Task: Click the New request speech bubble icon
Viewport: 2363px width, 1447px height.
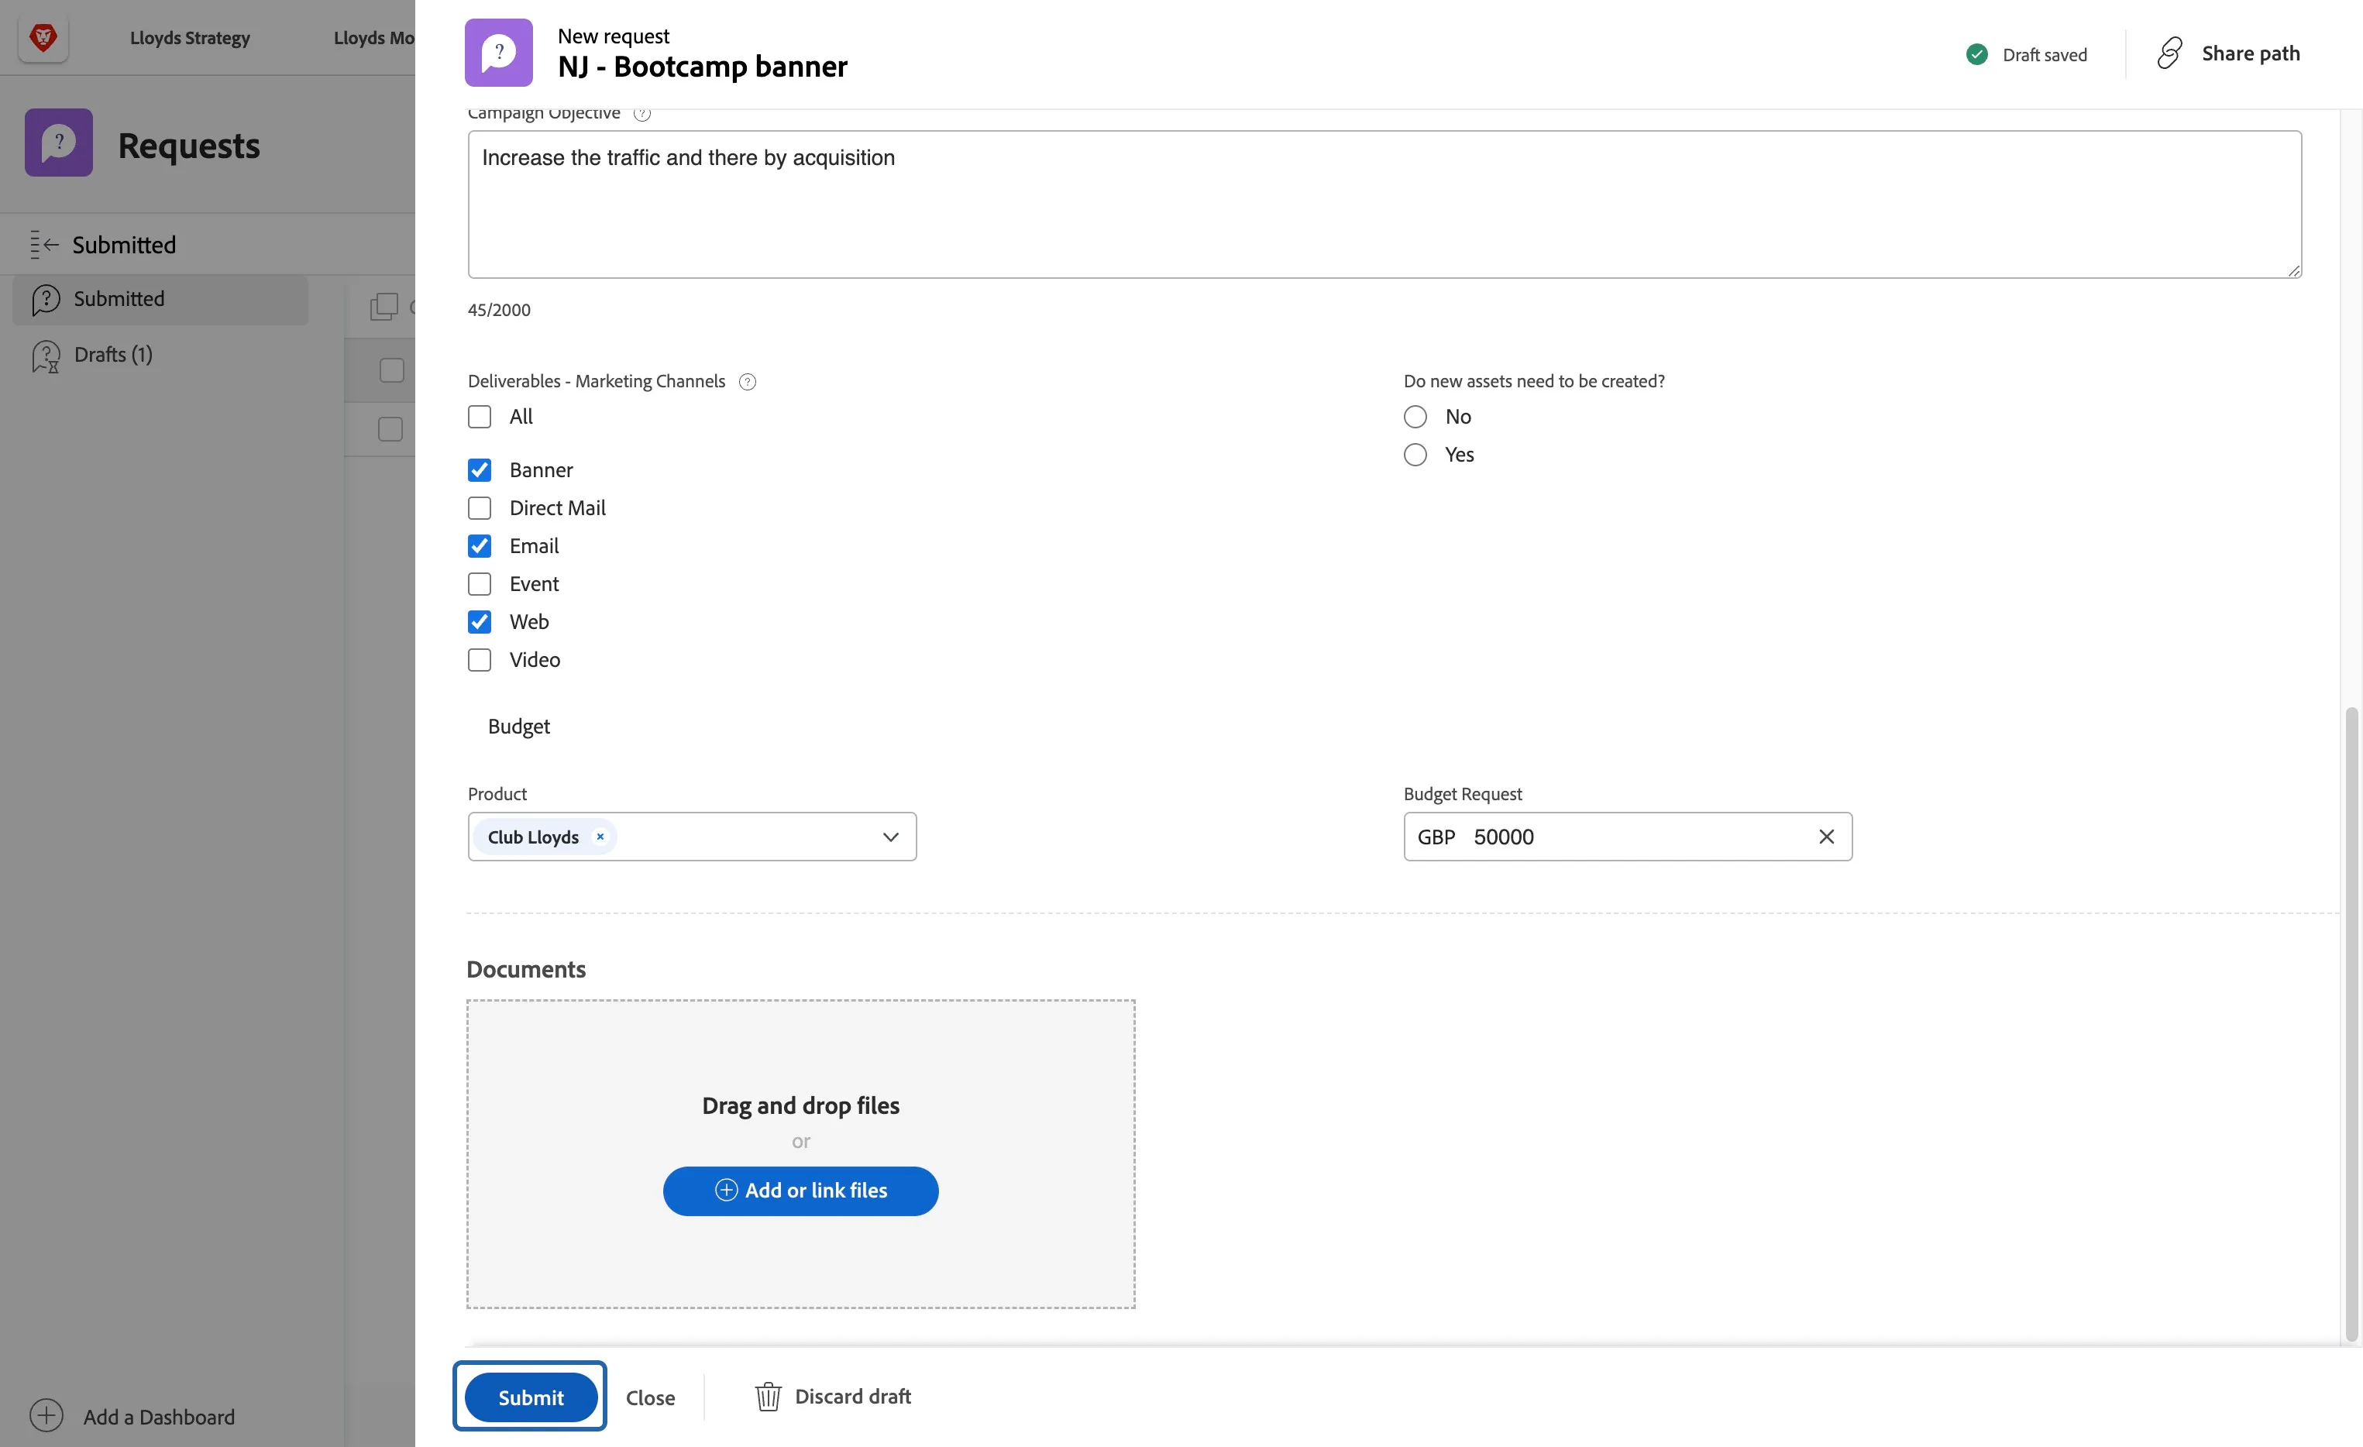Action: pyautogui.click(x=499, y=53)
